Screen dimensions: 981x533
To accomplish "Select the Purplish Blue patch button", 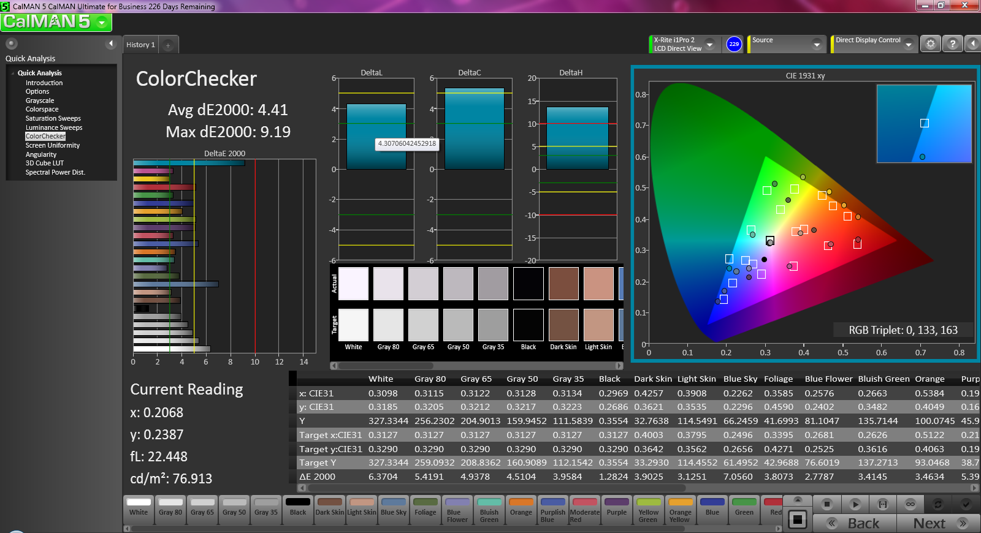I will [x=553, y=510].
